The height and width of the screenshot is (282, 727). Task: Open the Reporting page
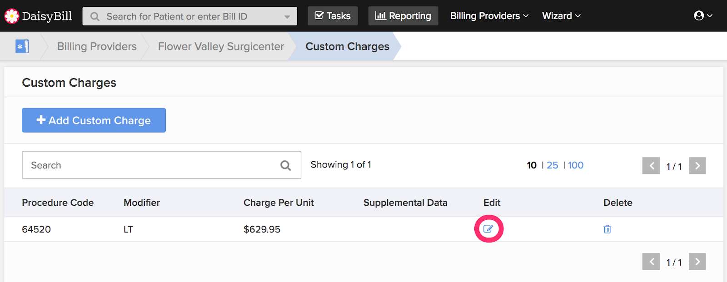click(x=403, y=16)
